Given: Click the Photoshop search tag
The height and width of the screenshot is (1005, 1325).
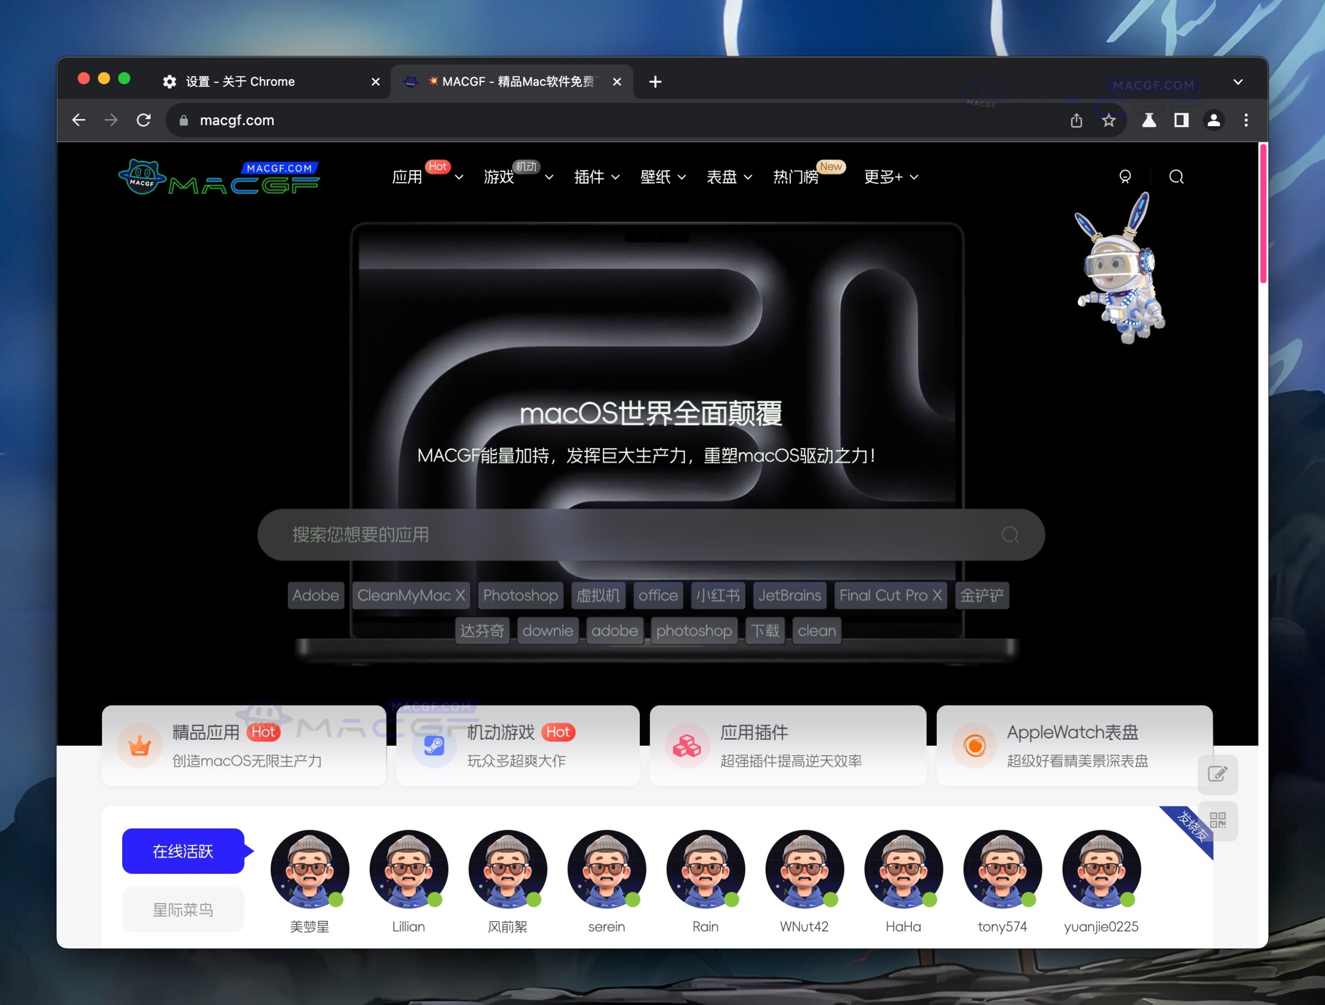Looking at the screenshot, I should click(520, 595).
